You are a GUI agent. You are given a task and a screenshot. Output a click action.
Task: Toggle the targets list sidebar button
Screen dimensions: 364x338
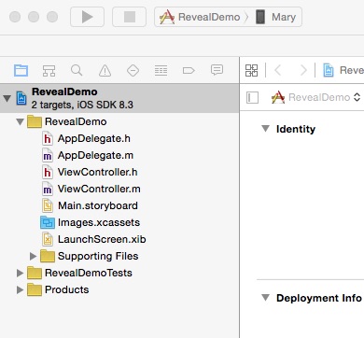pyautogui.click(x=252, y=97)
